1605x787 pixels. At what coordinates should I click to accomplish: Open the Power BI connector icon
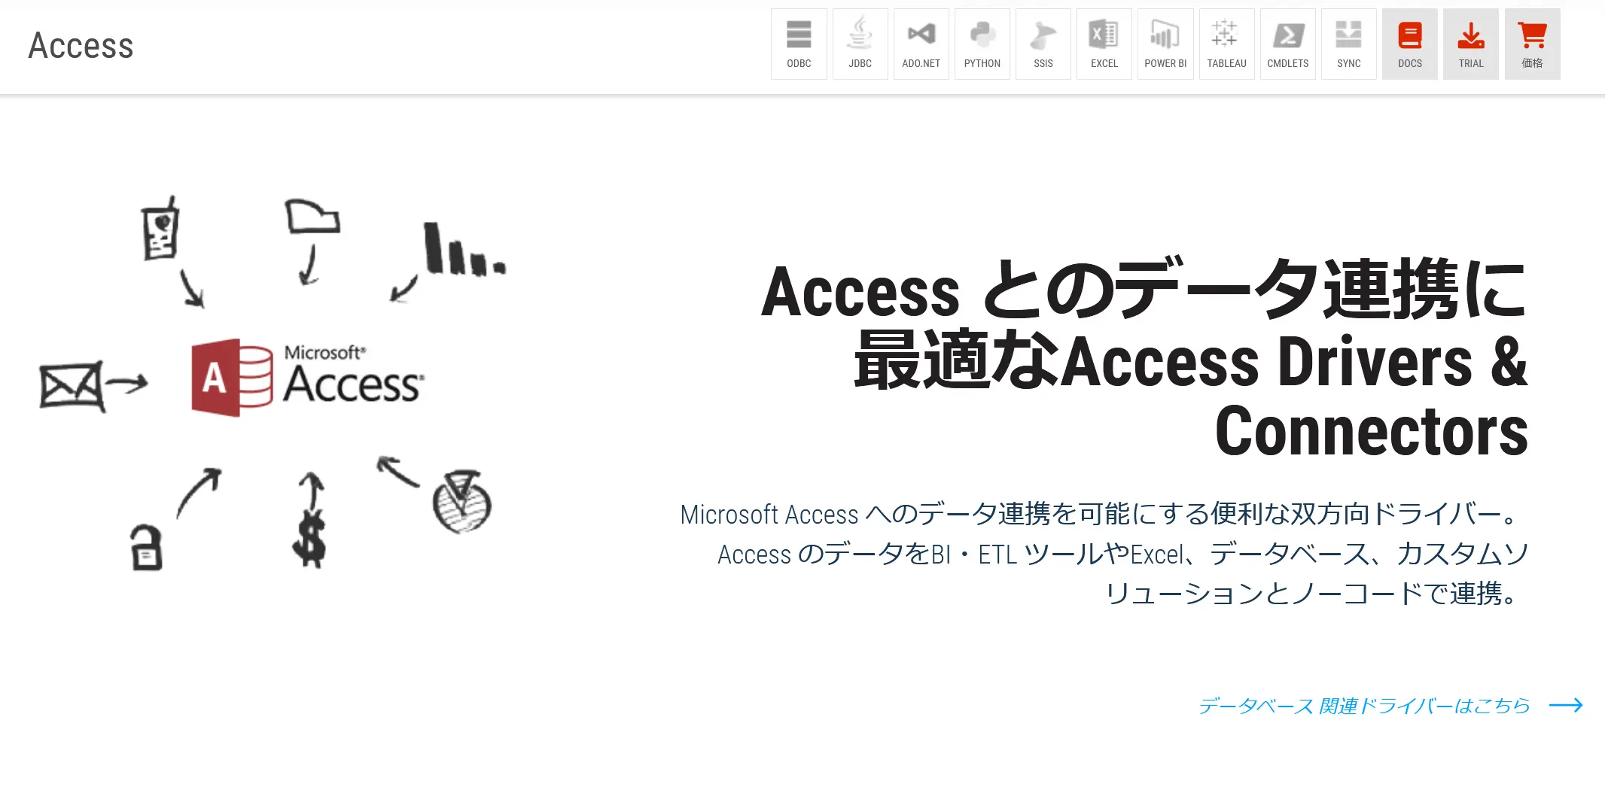coord(1165,44)
